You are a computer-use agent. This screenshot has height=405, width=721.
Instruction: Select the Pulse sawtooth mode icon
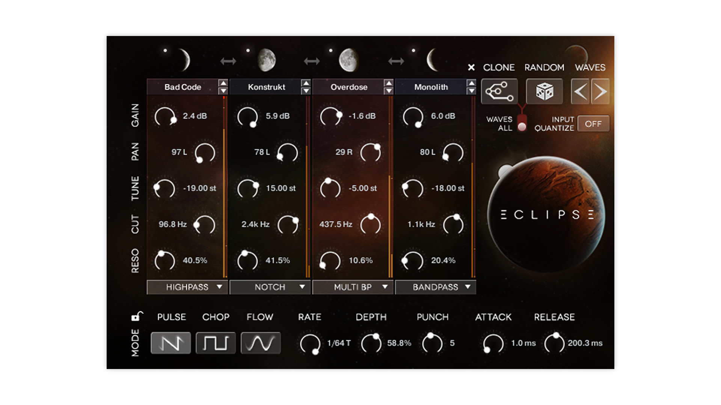point(171,343)
